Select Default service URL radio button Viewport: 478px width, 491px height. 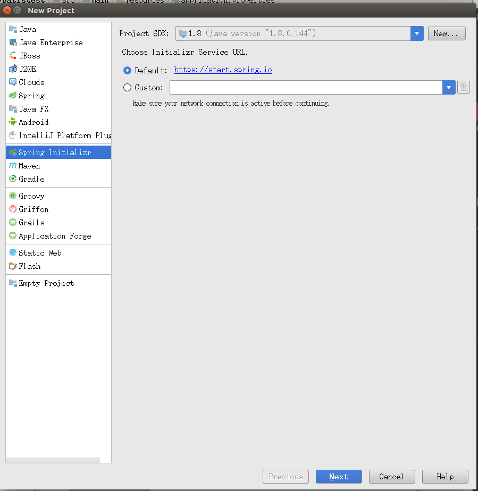127,71
